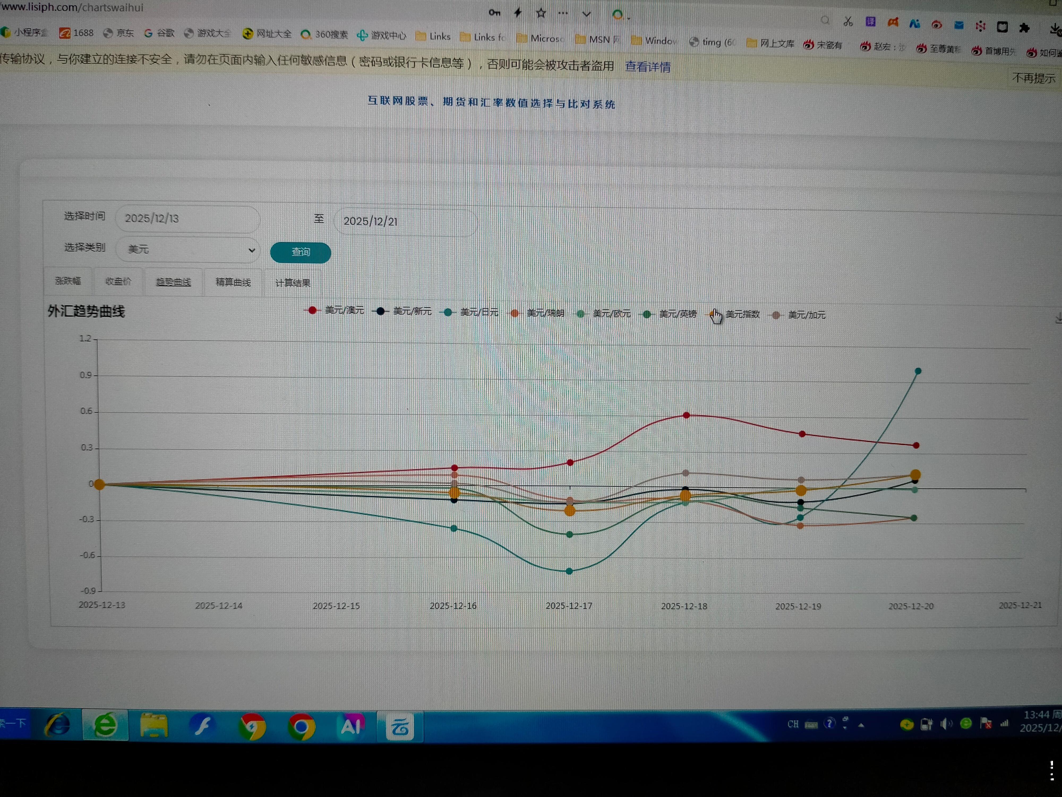Click the star bookmark icon in address bar
The height and width of the screenshot is (797, 1062).
[x=541, y=13]
